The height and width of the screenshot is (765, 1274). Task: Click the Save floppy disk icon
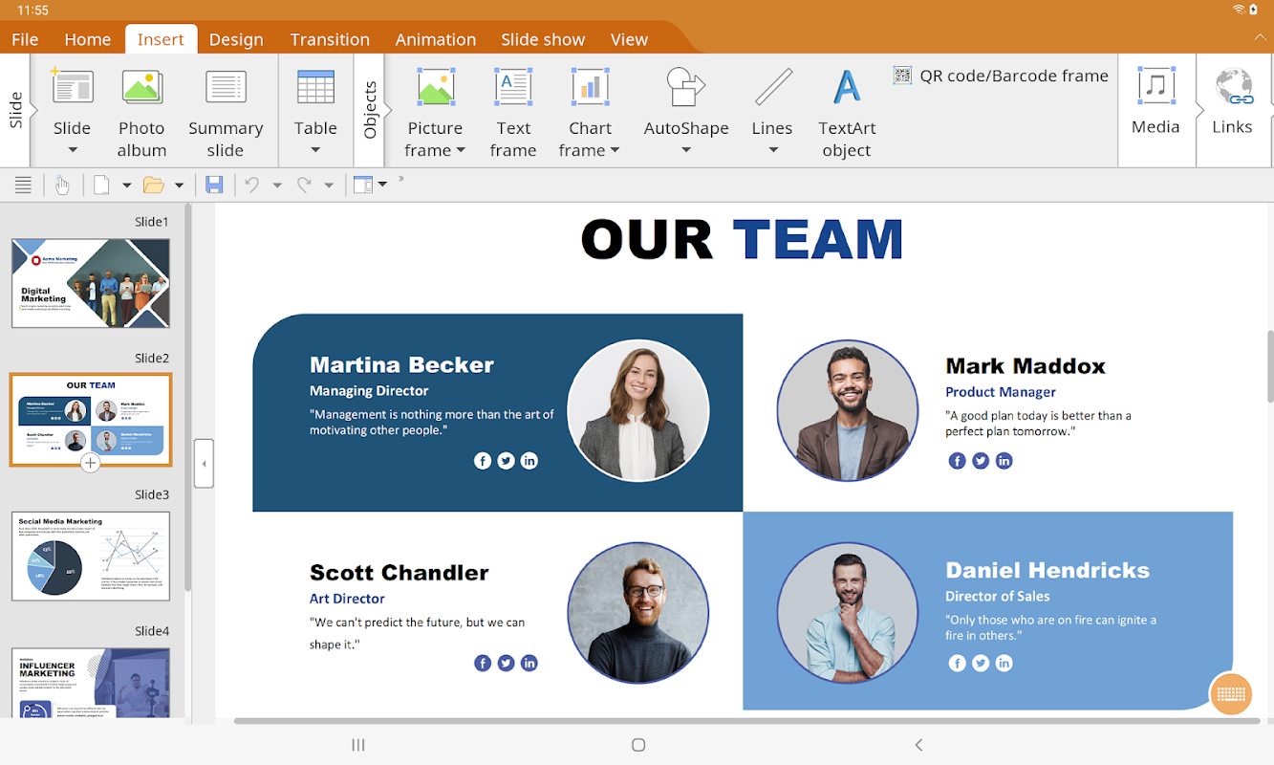214,185
